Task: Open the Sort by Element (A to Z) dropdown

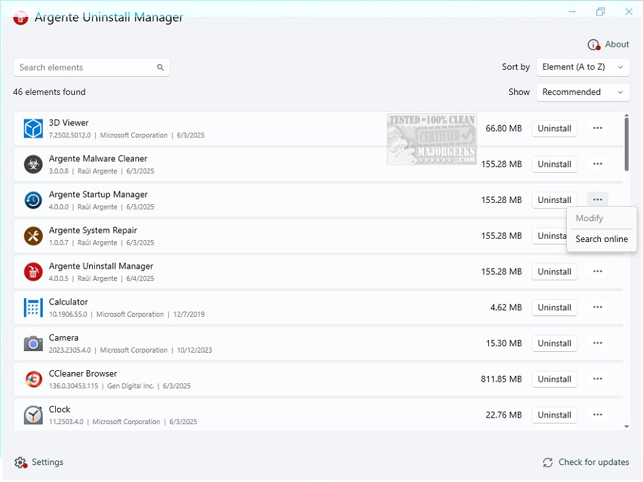Action: click(x=583, y=67)
